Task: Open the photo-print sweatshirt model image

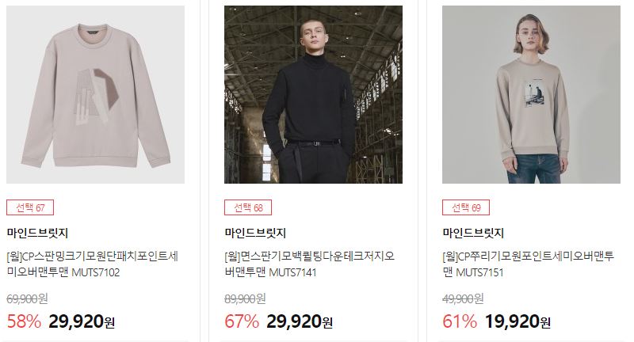Action: coord(531,94)
